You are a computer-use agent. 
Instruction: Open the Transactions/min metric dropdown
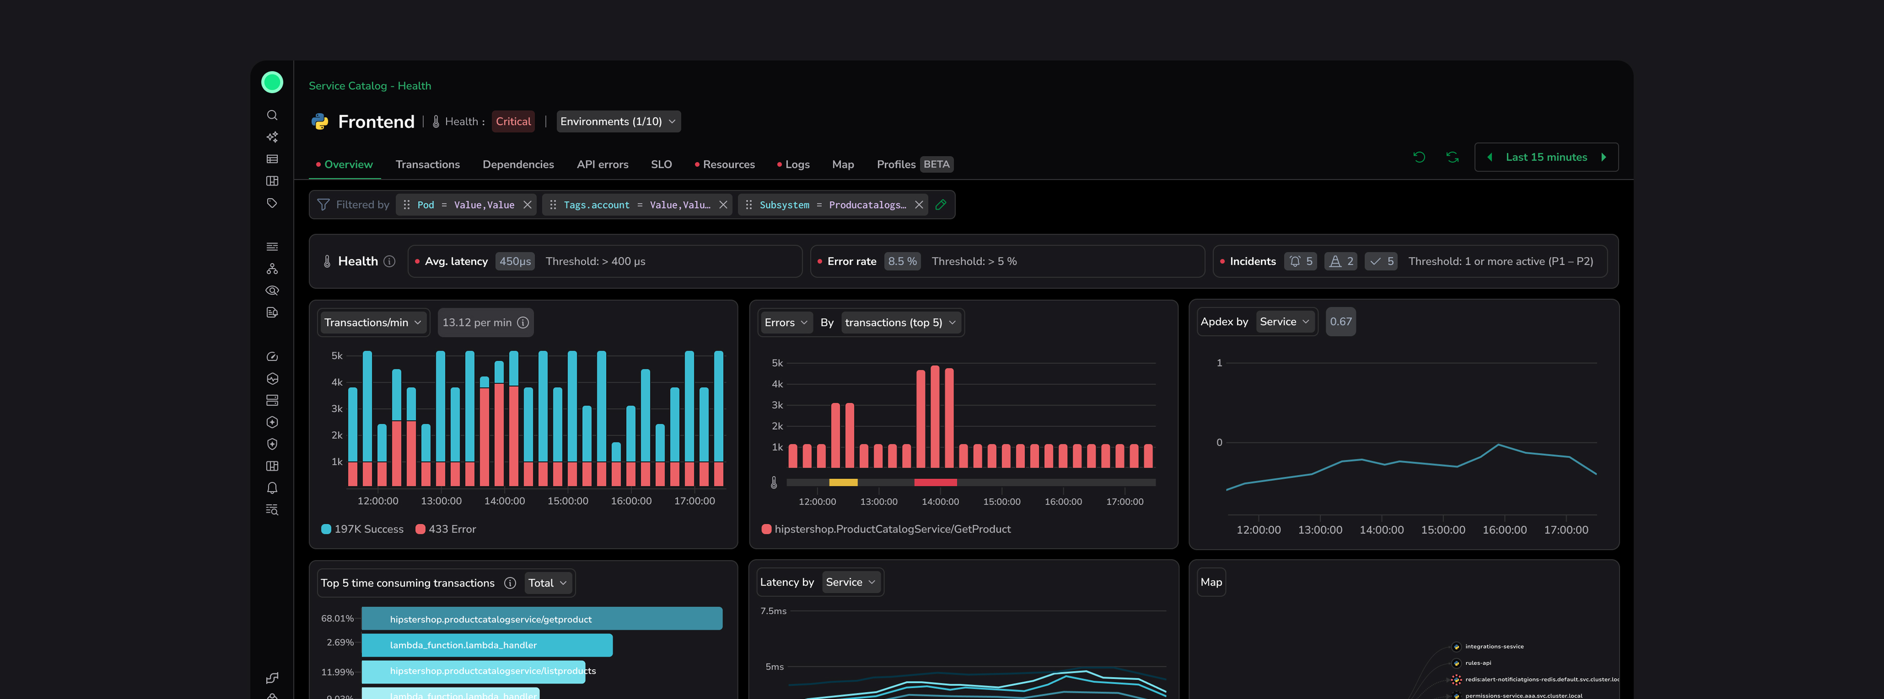[373, 323]
